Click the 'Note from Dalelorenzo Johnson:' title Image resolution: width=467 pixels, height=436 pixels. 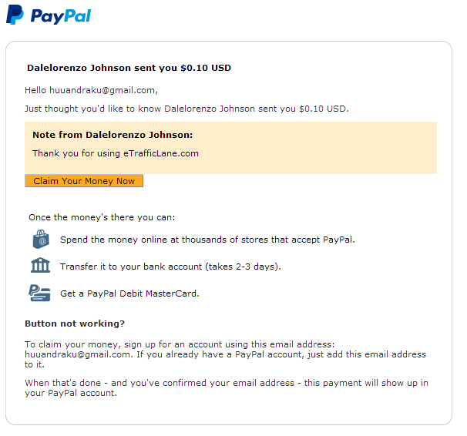[x=113, y=135]
